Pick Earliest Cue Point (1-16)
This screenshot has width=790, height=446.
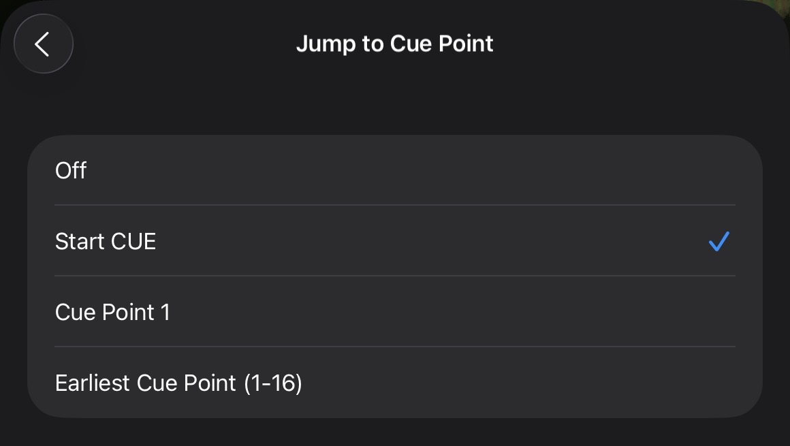[395, 383]
